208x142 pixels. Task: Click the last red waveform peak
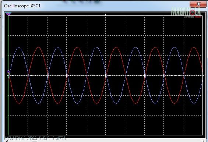pyautogui.click(x=194, y=47)
